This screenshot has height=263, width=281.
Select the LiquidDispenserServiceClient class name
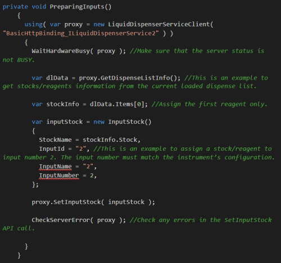pyautogui.click(x=159, y=24)
